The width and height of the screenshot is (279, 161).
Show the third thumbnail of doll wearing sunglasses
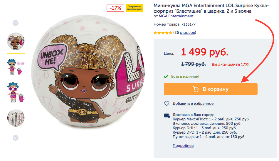coord(16,92)
